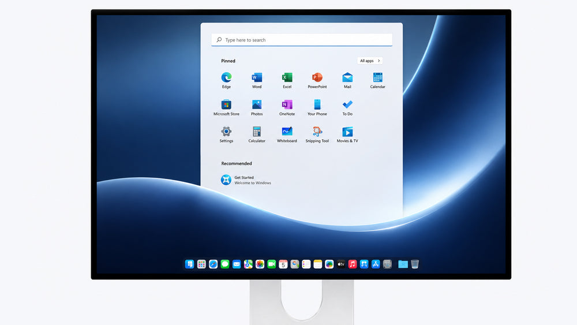The width and height of the screenshot is (577, 325).
Task: Click the 'Welcome to Windows' text
Action: [x=253, y=183]
